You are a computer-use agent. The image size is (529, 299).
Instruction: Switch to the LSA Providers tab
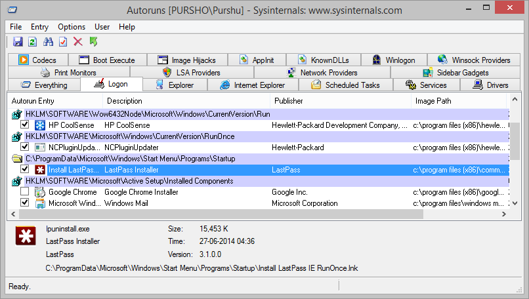[192, 73]
